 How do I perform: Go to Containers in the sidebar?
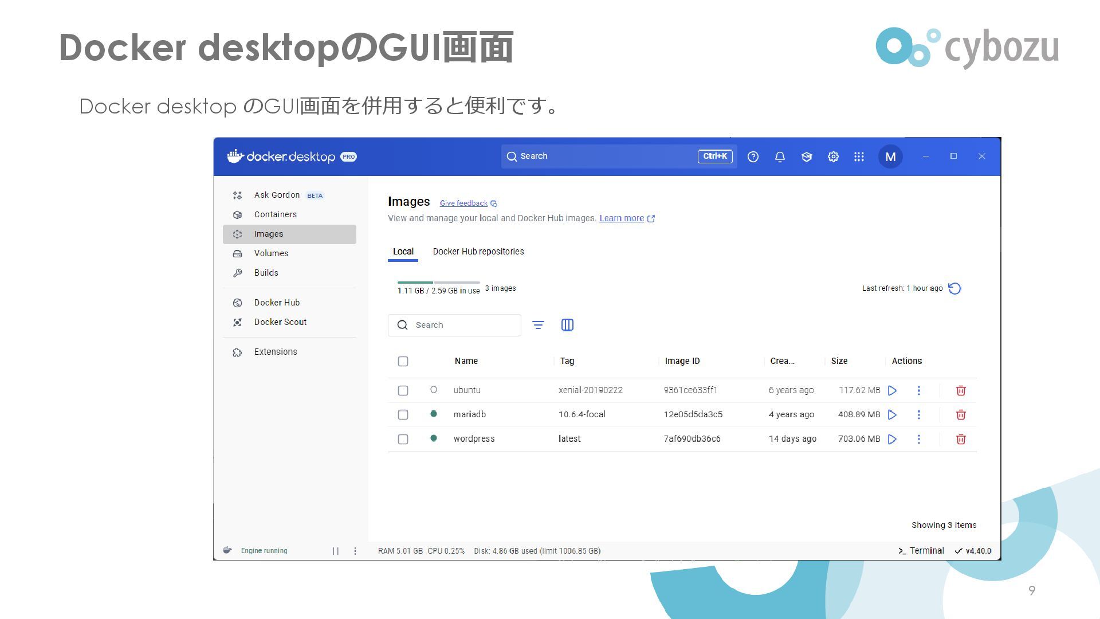point(289,214)
